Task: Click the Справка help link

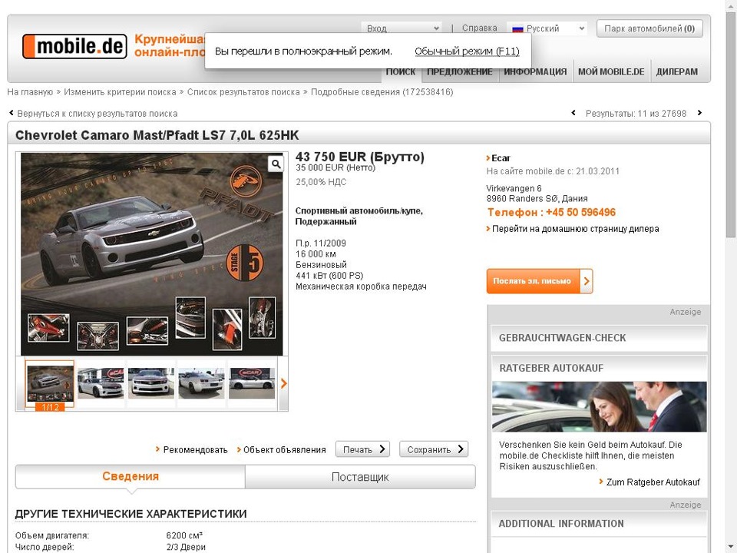Action: click(479, 28)
